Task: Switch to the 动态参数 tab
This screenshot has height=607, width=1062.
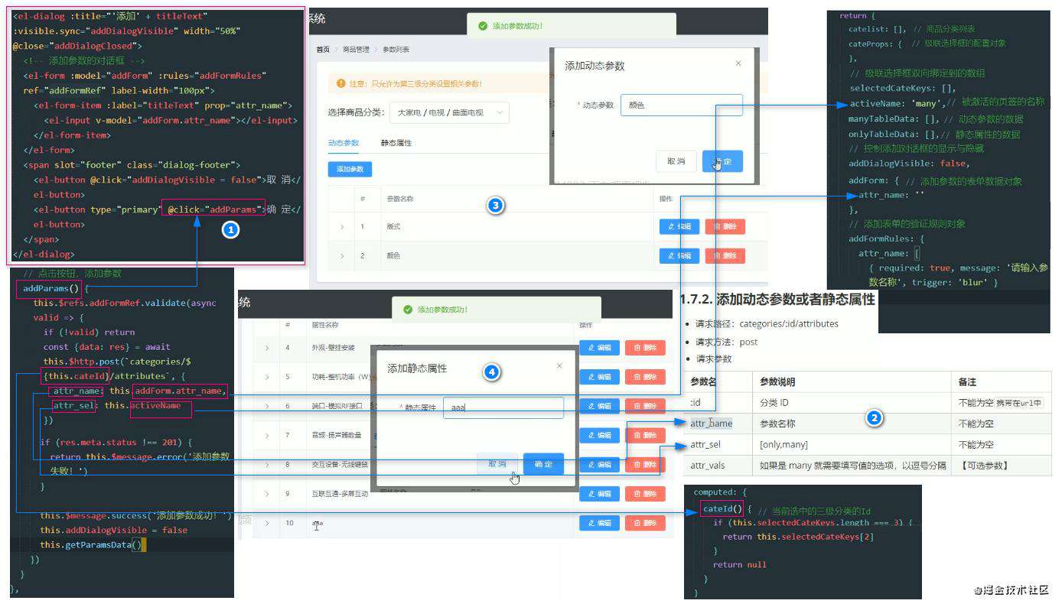Action: 343,143
